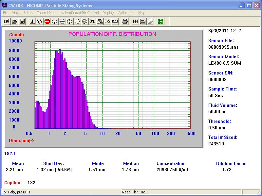Viewport: 262px width, 196px height.
Task: Click the ruler scale toolbar icon
Action: tap(115, 22)
